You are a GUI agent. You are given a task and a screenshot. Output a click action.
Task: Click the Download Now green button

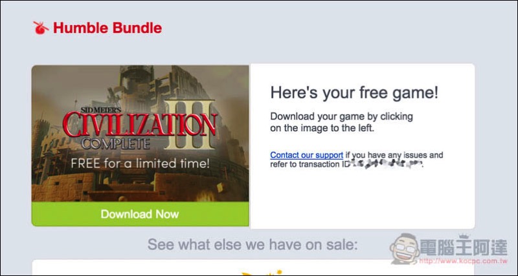click(x=140, y=214)
